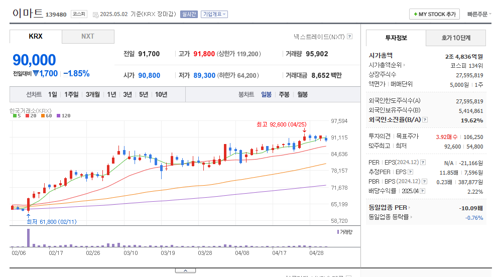The height and width of the screenshot is (277, 498).
Task: Expand the 빠른주문 dropdown
Action: tap(479, 14)
